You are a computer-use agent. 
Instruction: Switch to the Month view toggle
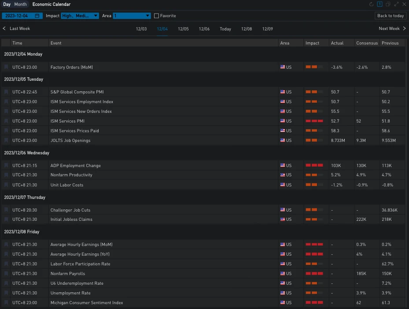20,4
